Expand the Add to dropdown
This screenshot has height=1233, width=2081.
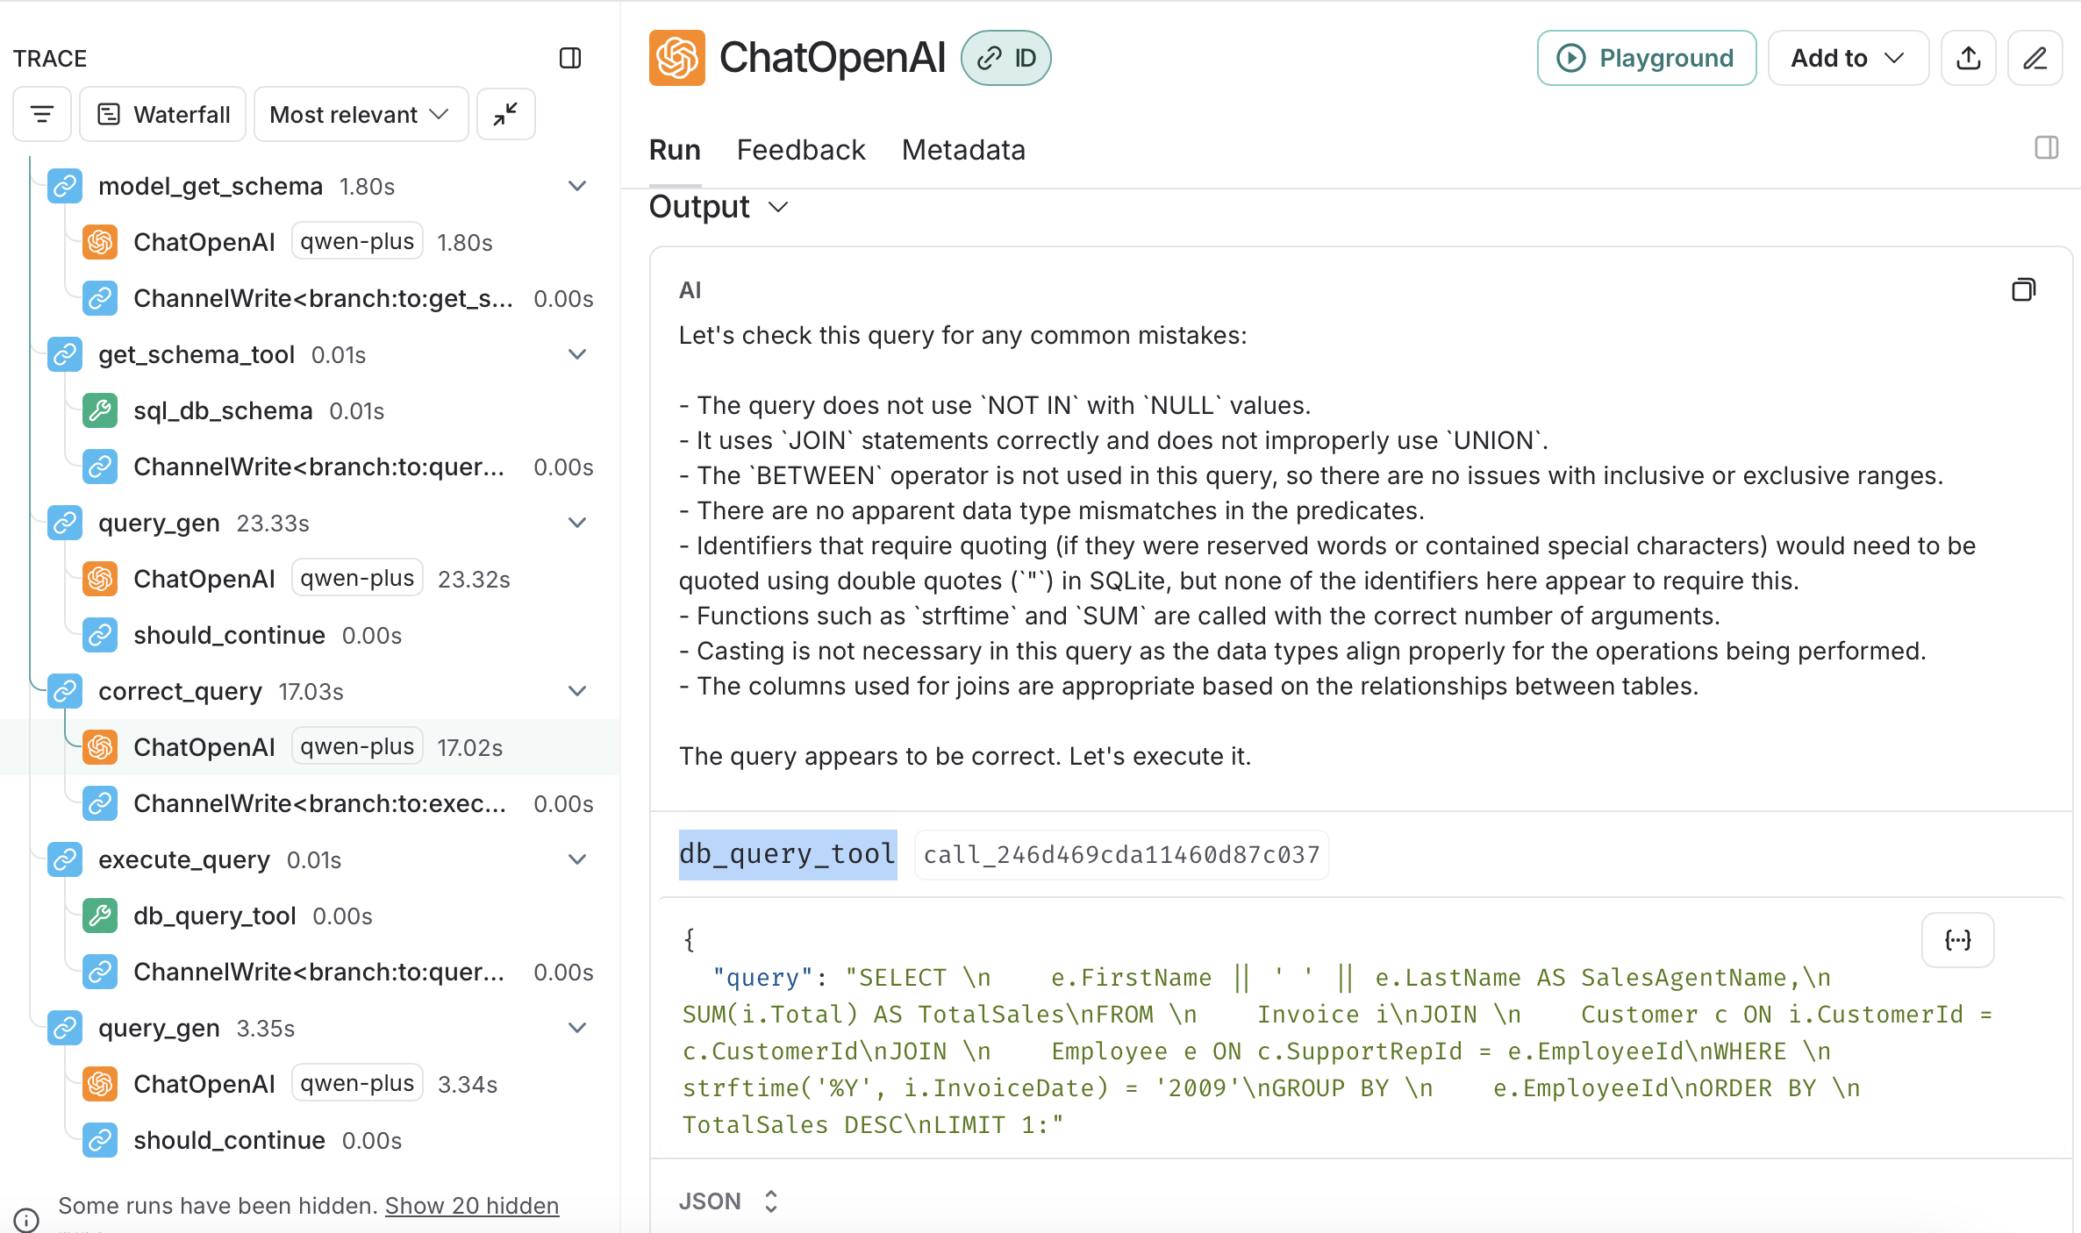pyautogui.click(x=1848, y=58)
